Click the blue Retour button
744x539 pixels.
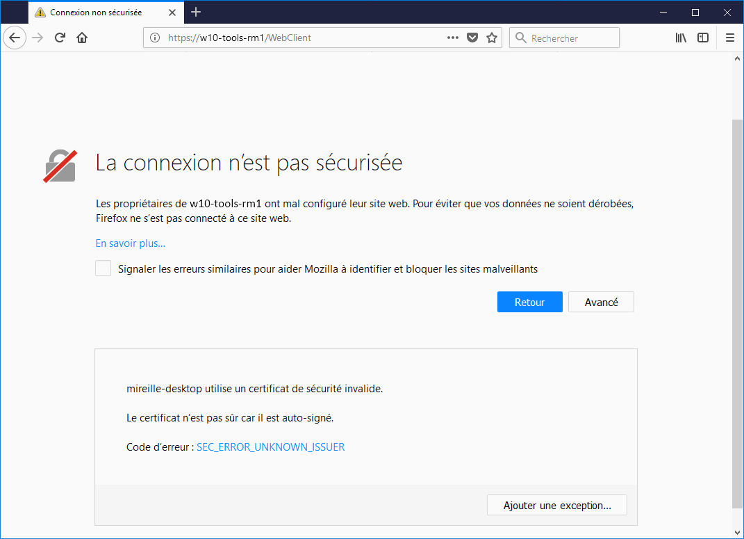pos(529,302)
